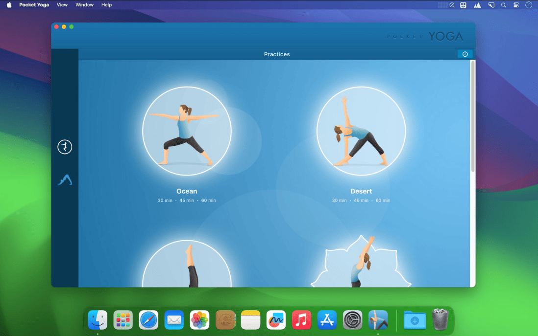Open Freeform from the Dock

pyautogui.click(x=276, y=320)
